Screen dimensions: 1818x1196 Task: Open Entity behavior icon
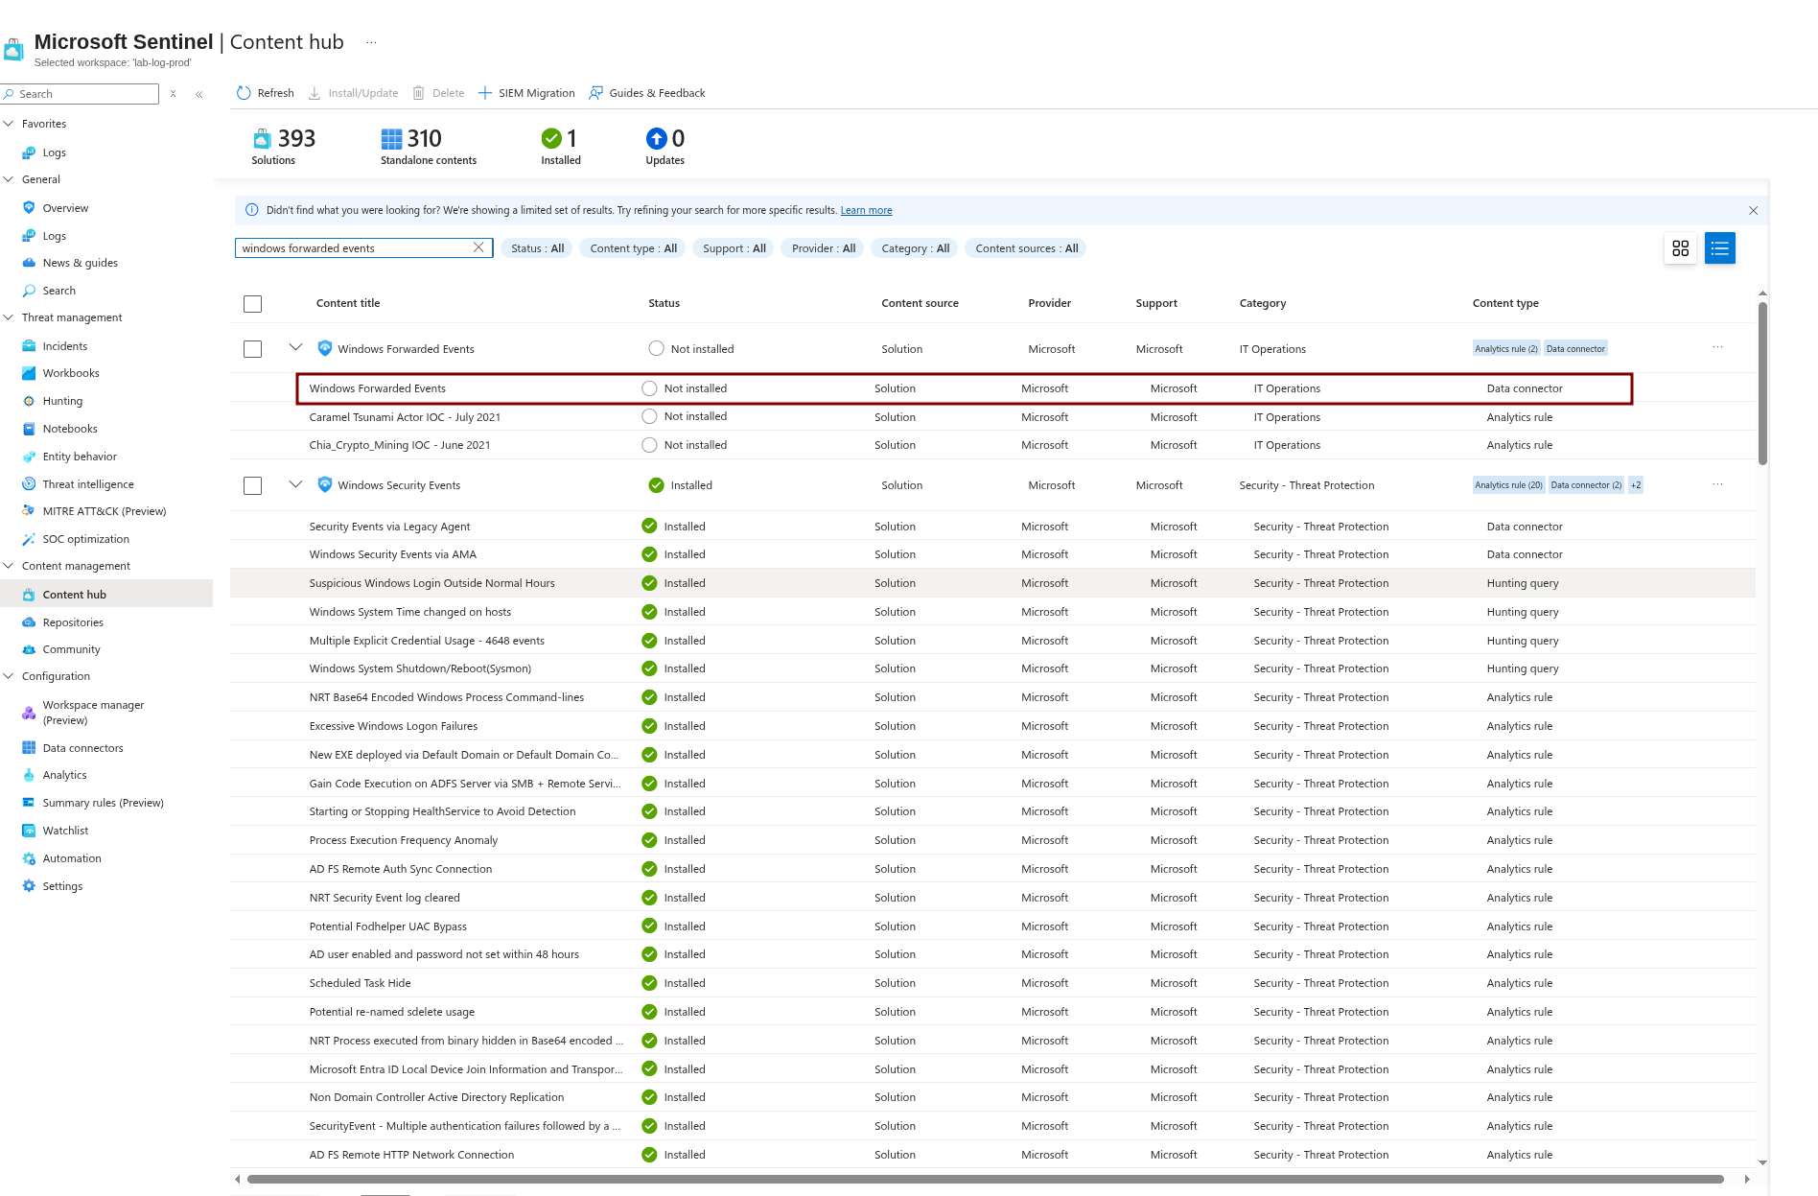click(x=29, y=457)
